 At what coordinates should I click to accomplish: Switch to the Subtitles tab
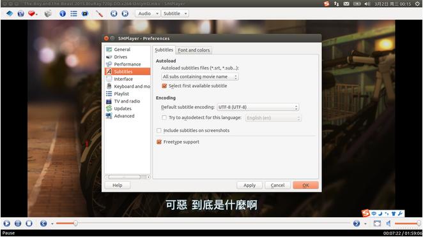point(164,50)
